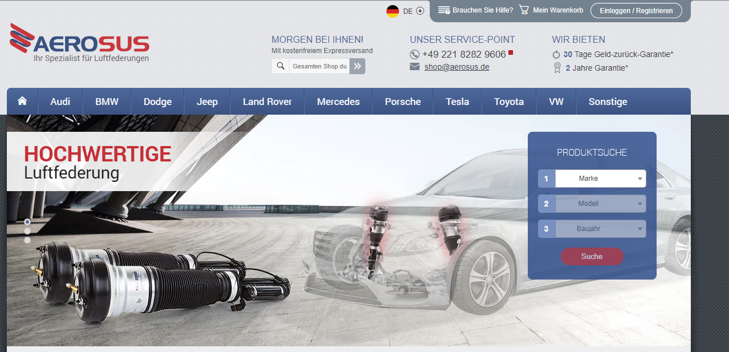Focus the Gesamten Shop search field

pyautogui.click(x=319, y=66)
